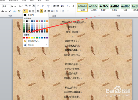138x100 pixels.
Task: Click the Shrink Font icon
Action: pos(15,6)
